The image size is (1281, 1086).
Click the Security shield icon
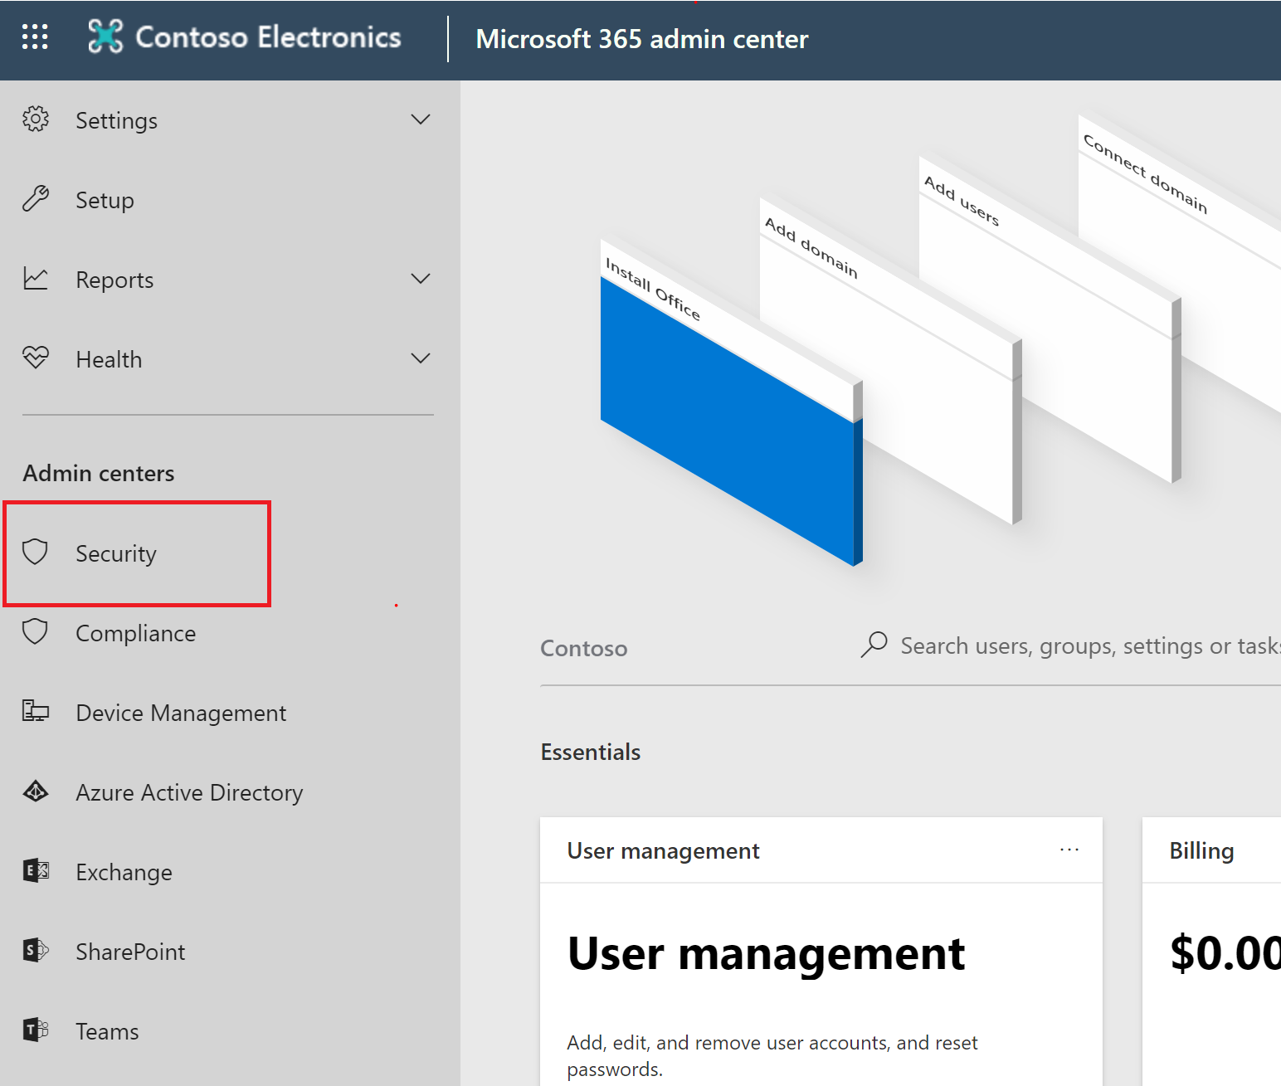36,553
